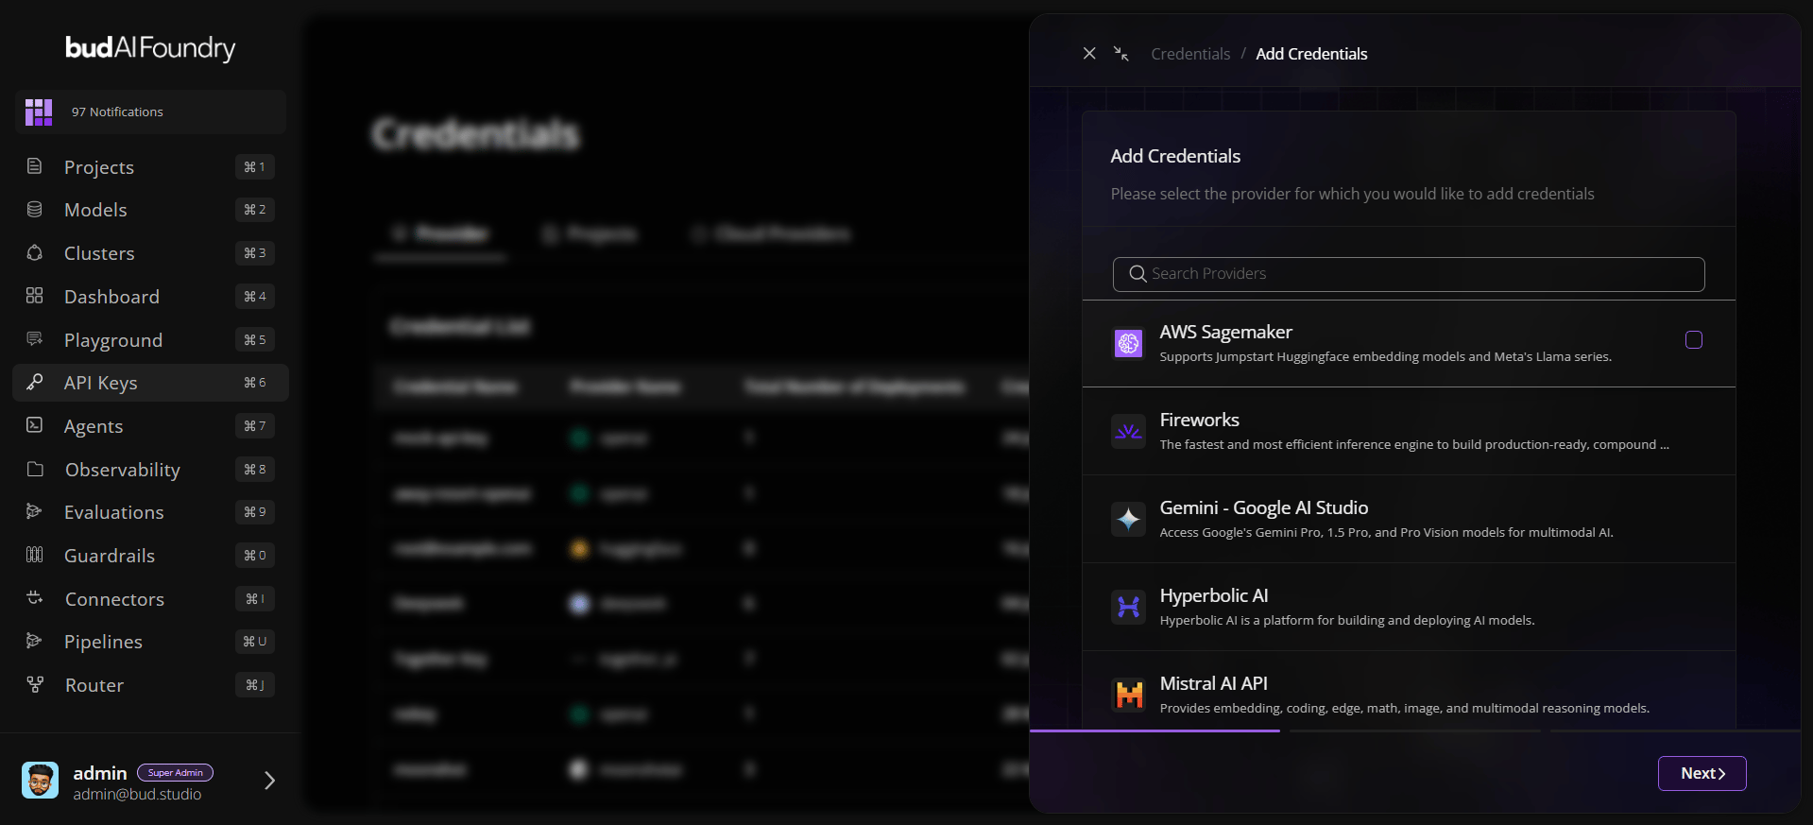Image resolution: width=1813 pixels, height=825 pixels.
Task: Open the notifications grid icon
Action: [x=39, y=112]
